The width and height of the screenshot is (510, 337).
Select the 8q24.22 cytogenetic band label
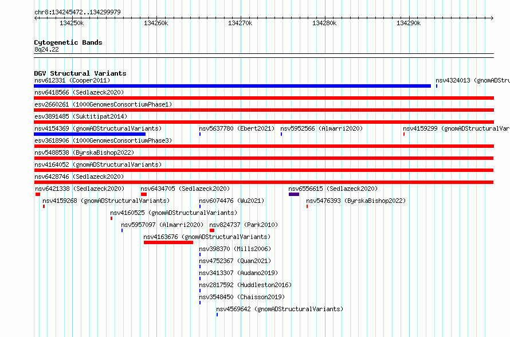tap(46, 49)
